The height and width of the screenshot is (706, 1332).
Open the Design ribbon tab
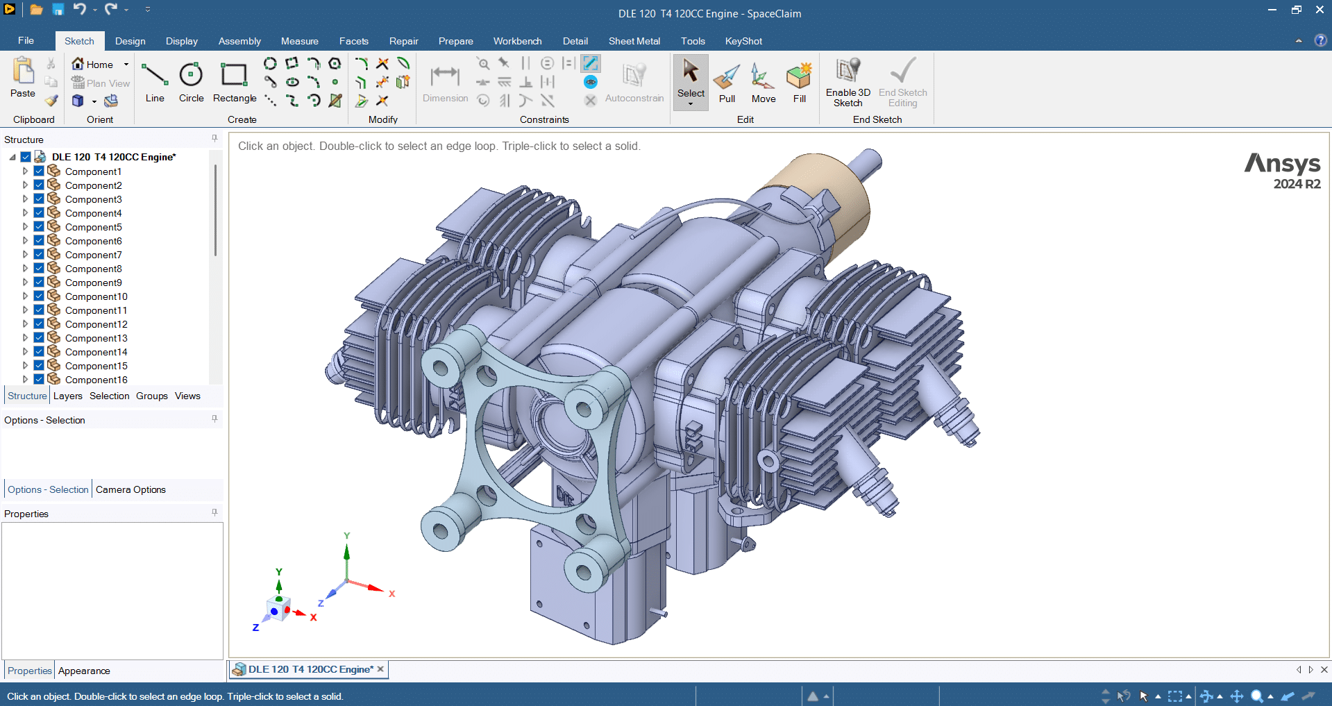pyautogui.click(x=130, y=41)
